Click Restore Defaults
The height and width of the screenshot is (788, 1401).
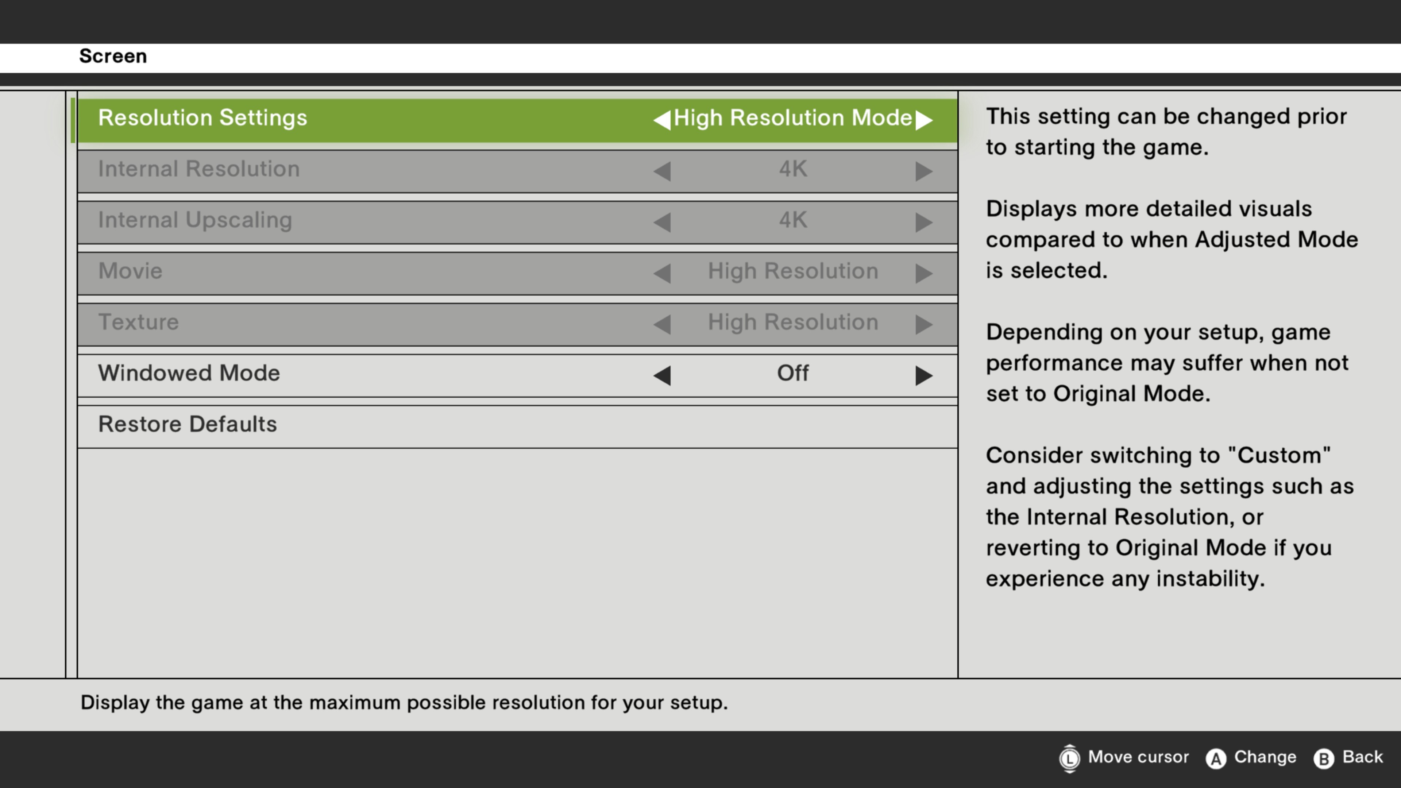pos(188,425)
